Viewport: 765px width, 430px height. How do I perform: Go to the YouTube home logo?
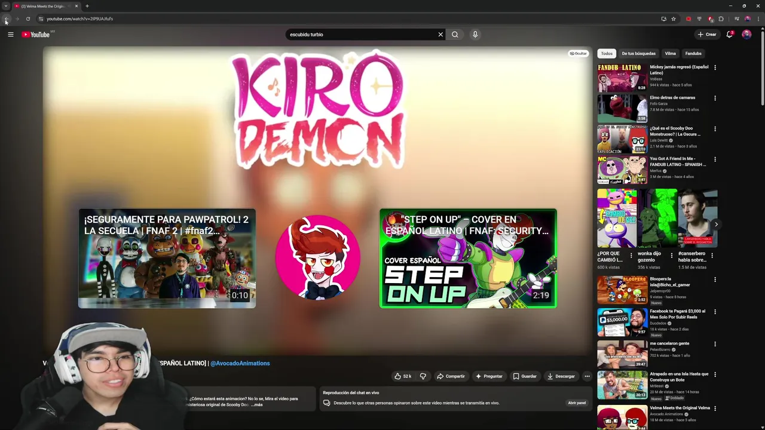point(36,35)
